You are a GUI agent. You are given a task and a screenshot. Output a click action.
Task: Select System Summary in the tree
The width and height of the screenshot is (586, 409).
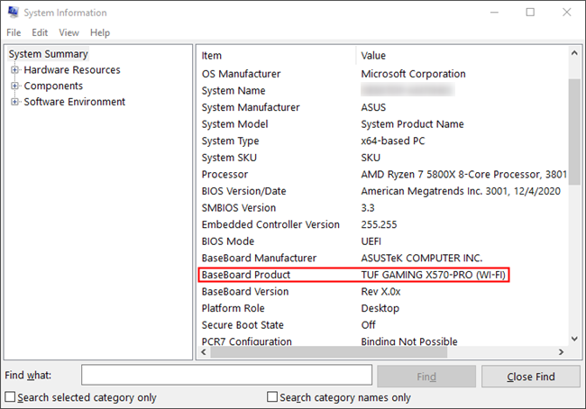tap(49, 54)
